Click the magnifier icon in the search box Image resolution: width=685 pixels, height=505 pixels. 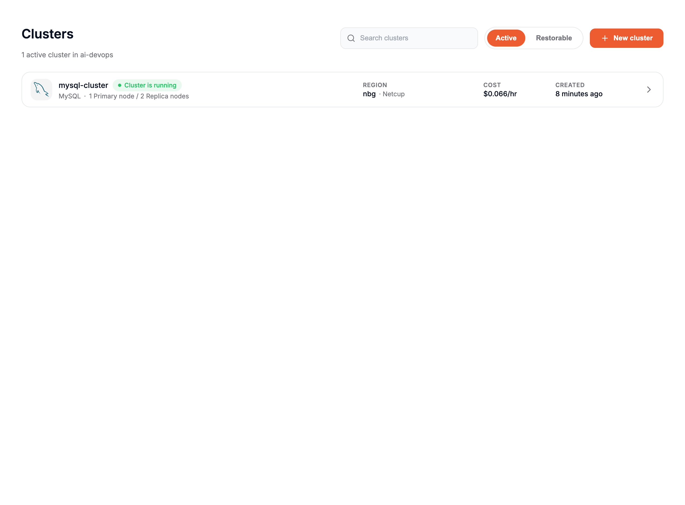click(x=351, y=38)
